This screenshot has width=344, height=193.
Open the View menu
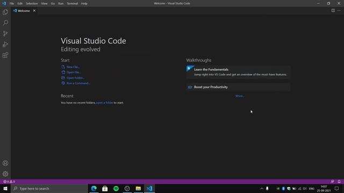[x=44, y=4]
